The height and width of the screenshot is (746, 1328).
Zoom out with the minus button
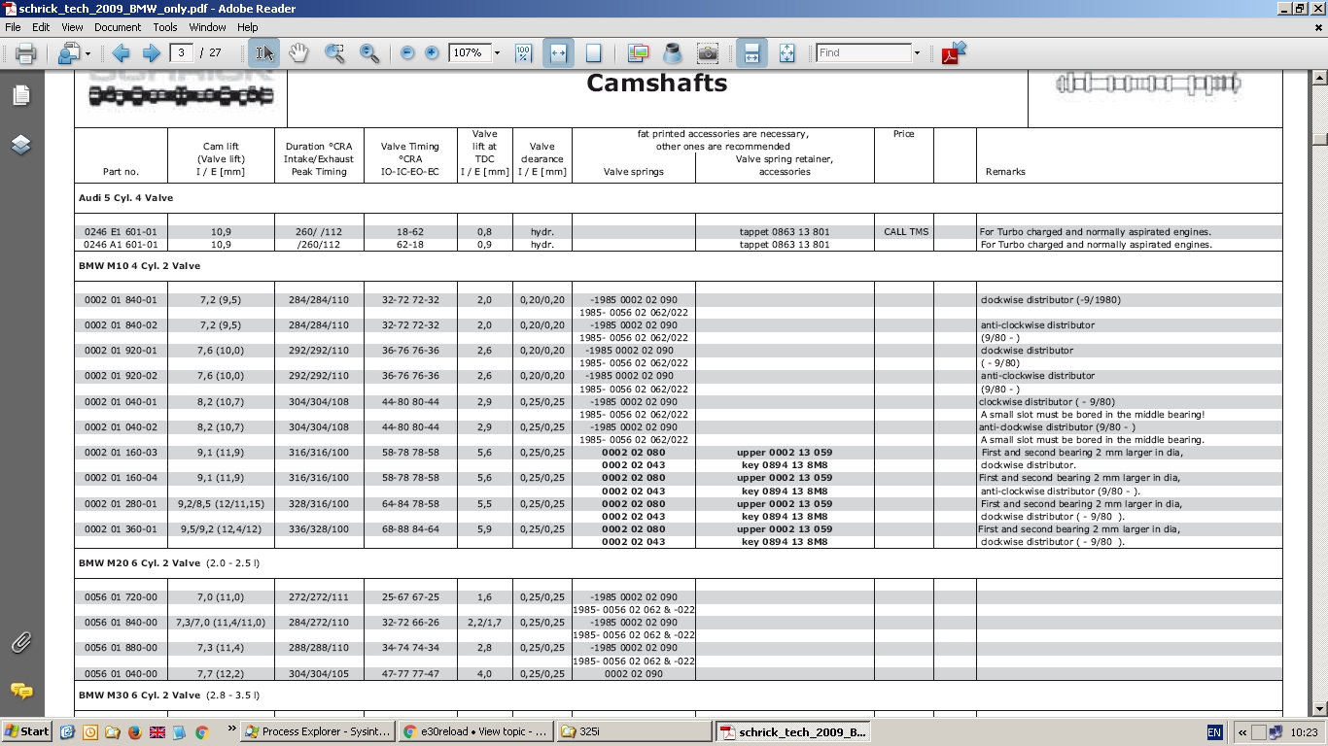[407, 53]
